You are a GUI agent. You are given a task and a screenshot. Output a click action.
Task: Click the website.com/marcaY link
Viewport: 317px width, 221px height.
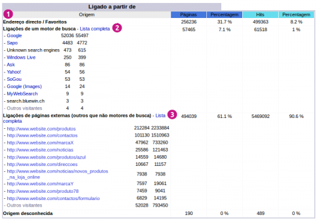pyautogui.click(x=40, y=184)
